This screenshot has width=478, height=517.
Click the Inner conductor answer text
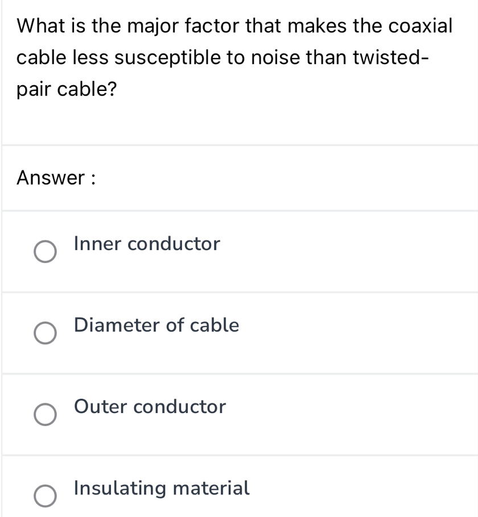tap(146, 244)
